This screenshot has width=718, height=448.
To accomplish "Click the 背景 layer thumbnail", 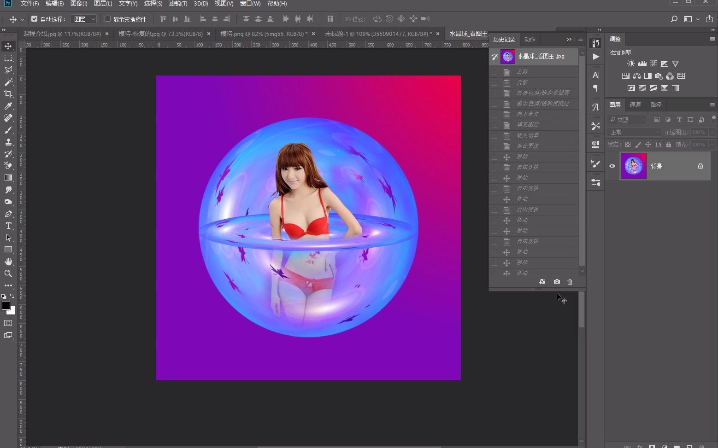I will click(633, 166).
